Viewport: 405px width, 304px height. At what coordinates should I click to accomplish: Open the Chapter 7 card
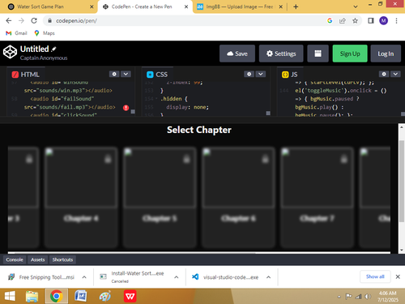coord(317,197)
